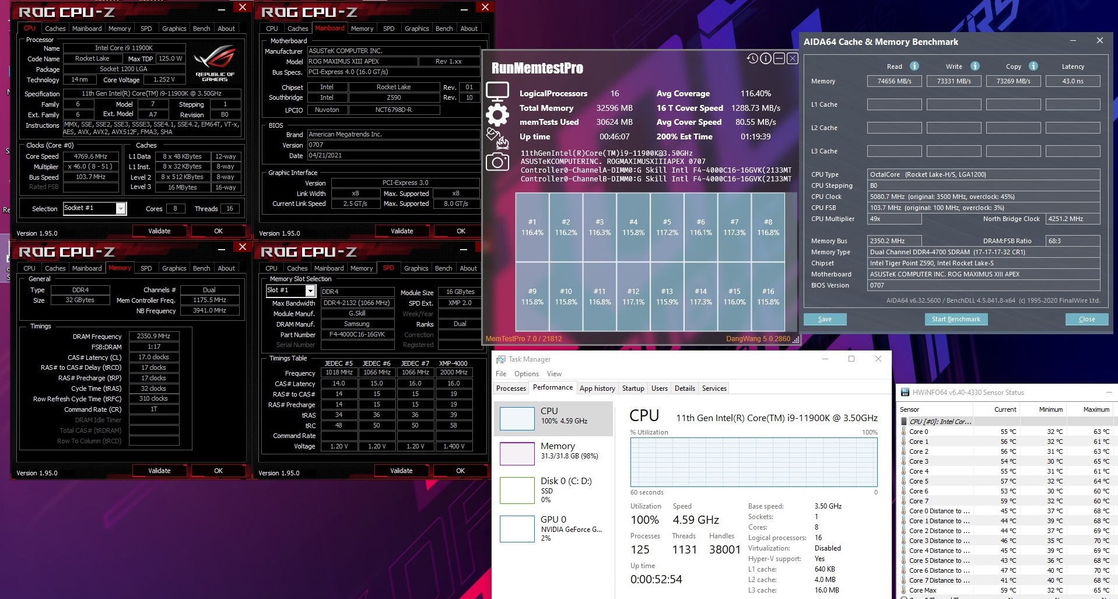1118x599 pixels.
Task: Switch to Caches tab in top-left CPU-Z
Action: pyautogui.click(x=55, y=29)
